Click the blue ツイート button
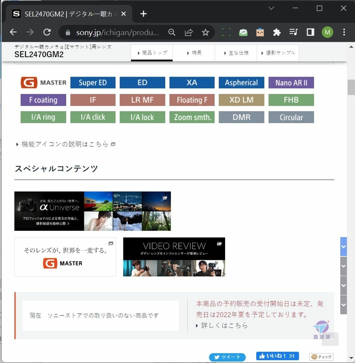 227,357
